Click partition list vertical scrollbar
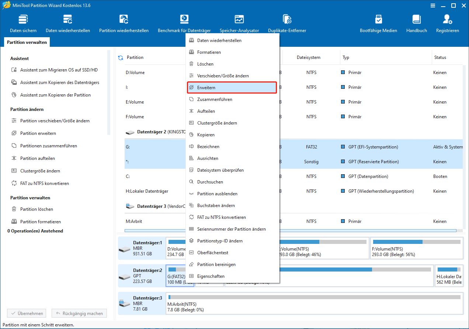The width and height of the screenshot is (469, 329). point(465,147)
